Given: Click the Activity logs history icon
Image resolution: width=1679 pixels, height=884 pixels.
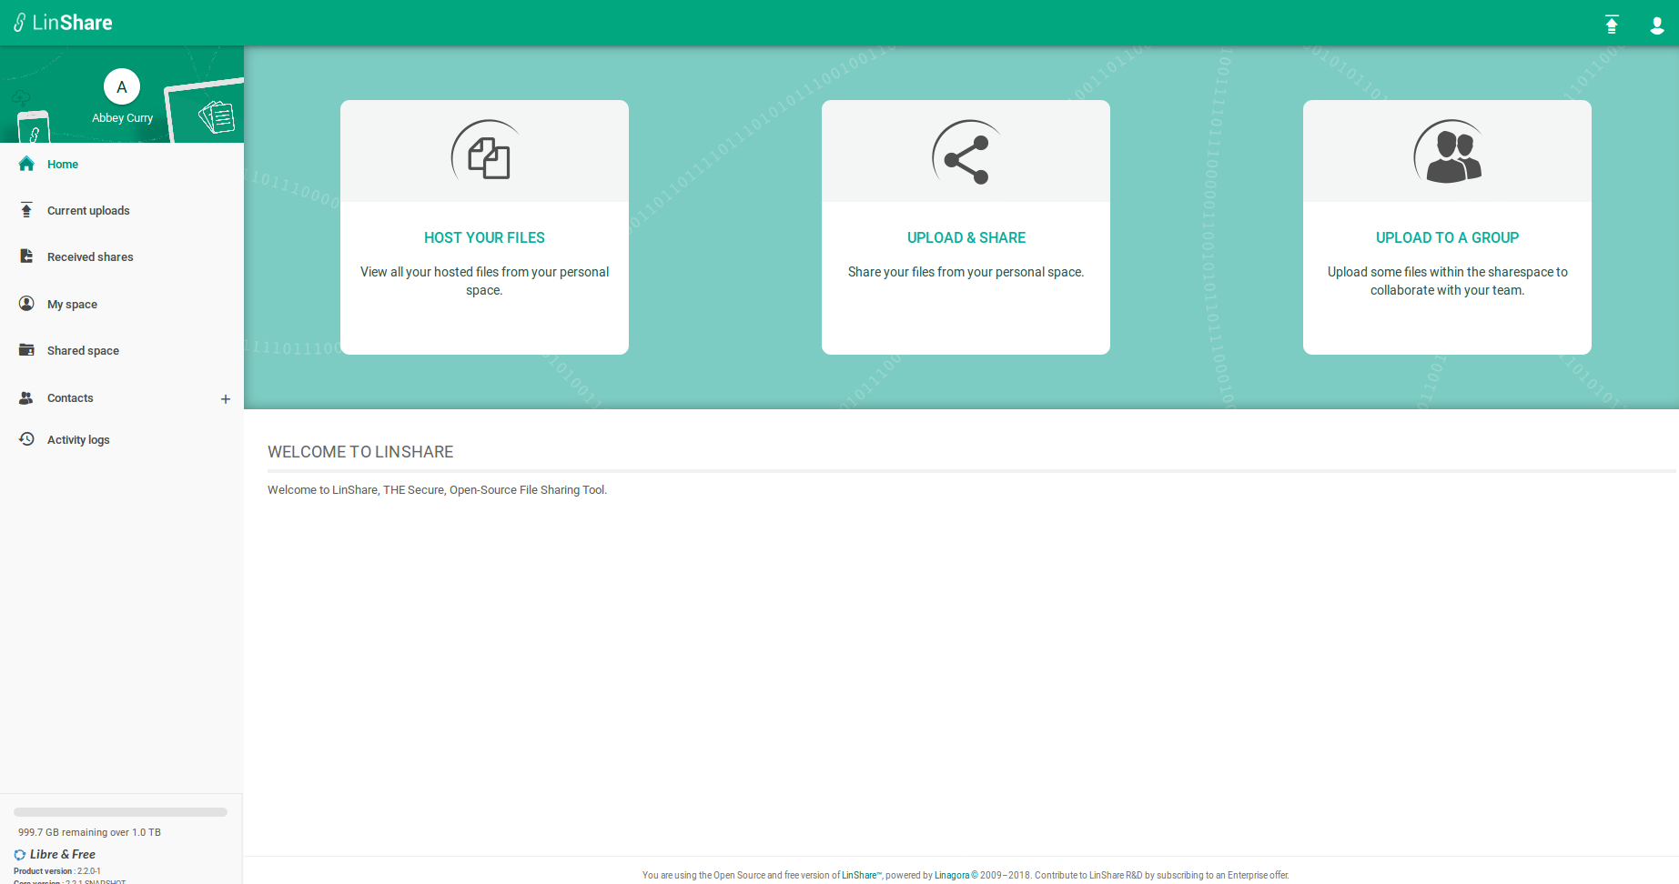Looking at the screenshot, I should (26, 439).
